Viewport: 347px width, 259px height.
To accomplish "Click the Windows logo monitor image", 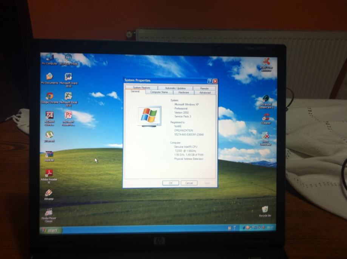I will (150, 116).
